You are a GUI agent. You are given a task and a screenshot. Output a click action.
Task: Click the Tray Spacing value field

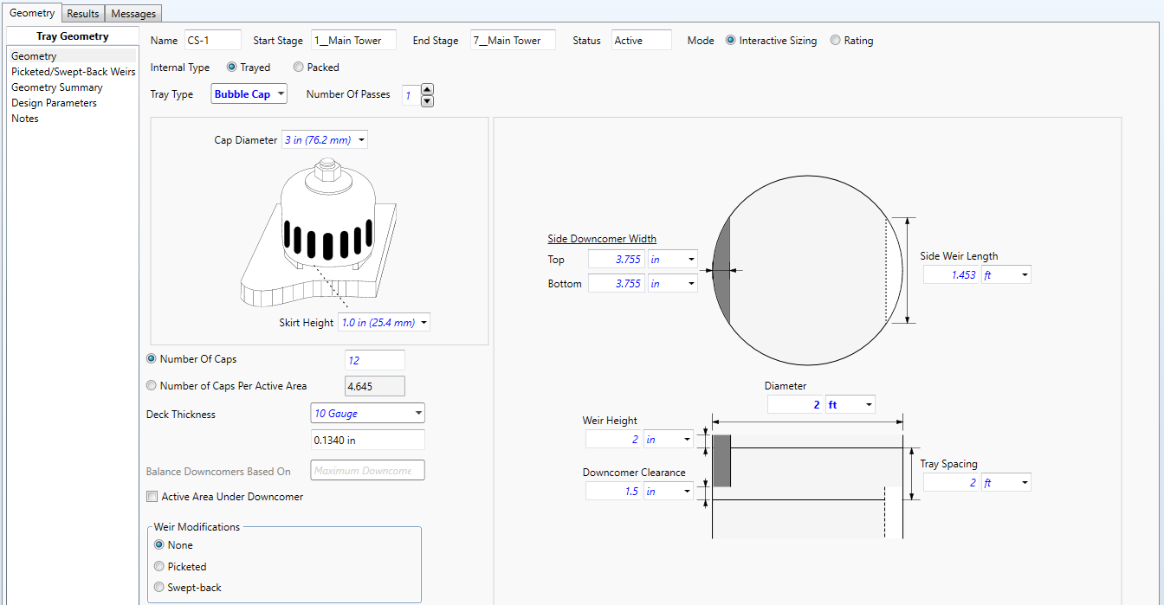point(952,482)
